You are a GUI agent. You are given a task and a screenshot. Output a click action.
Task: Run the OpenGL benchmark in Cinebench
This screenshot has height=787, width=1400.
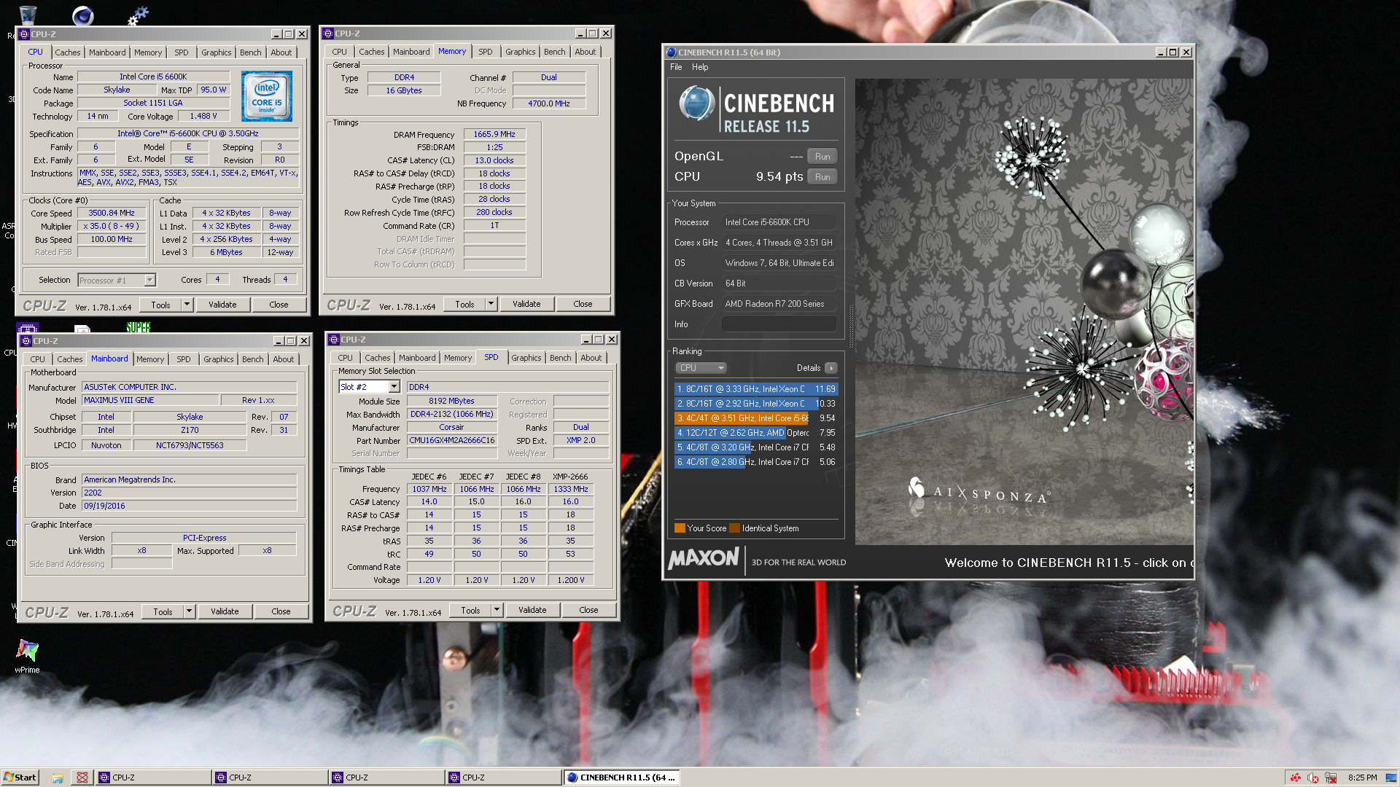pyautogui.click(x=822, y=157)
